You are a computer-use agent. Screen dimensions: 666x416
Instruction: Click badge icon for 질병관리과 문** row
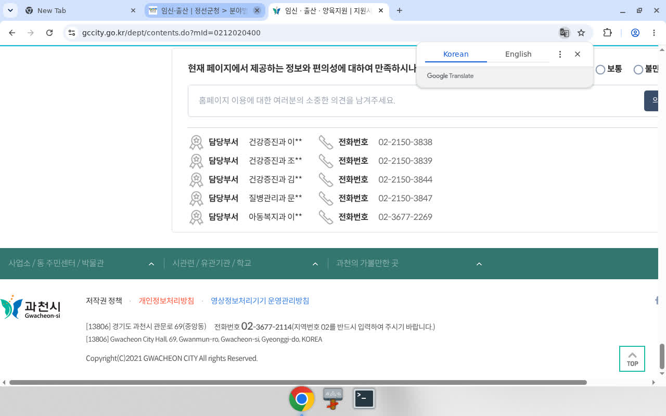[196, 198]
